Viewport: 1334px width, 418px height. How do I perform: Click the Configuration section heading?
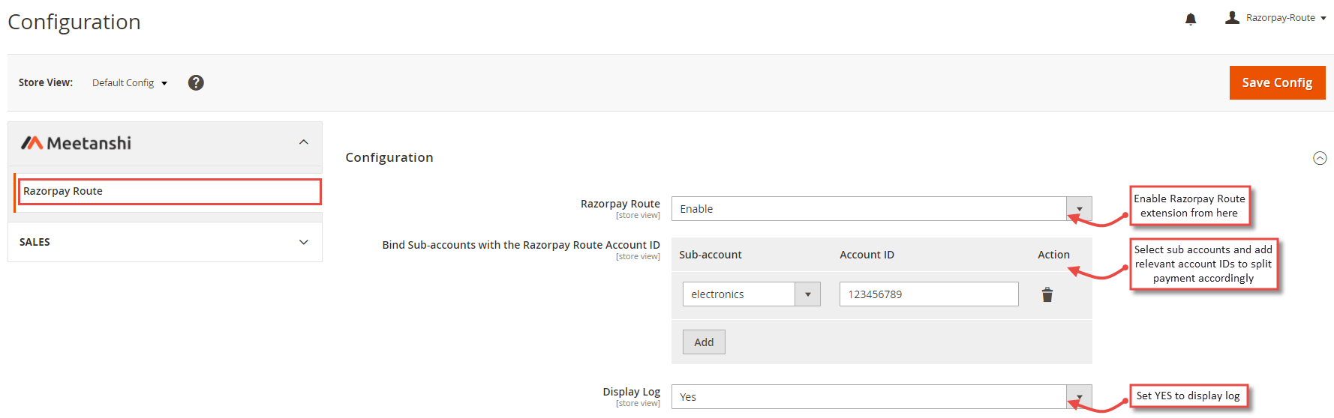point(389,157)
